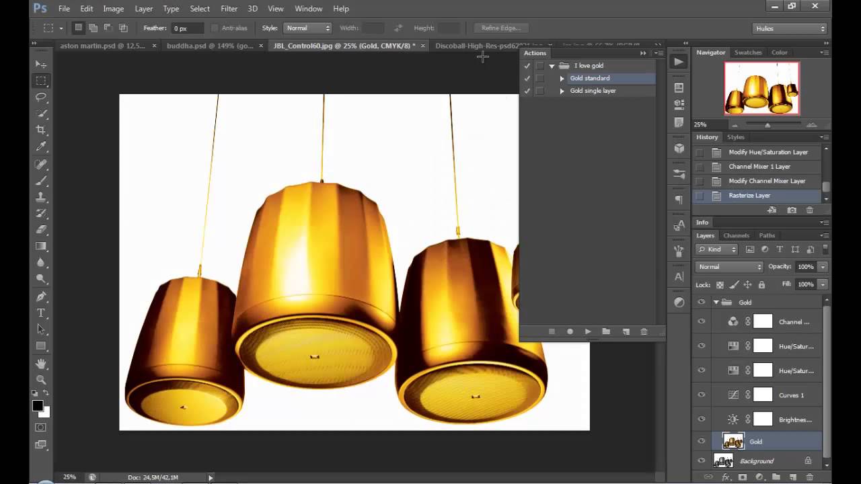The height and width of the screenshot is (484, 861).
Task: Click Play selection in Actions panel
Action: pos(588,331)
